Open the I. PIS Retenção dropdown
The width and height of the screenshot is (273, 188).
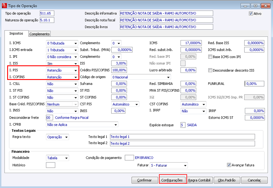[x=62, y=70]
